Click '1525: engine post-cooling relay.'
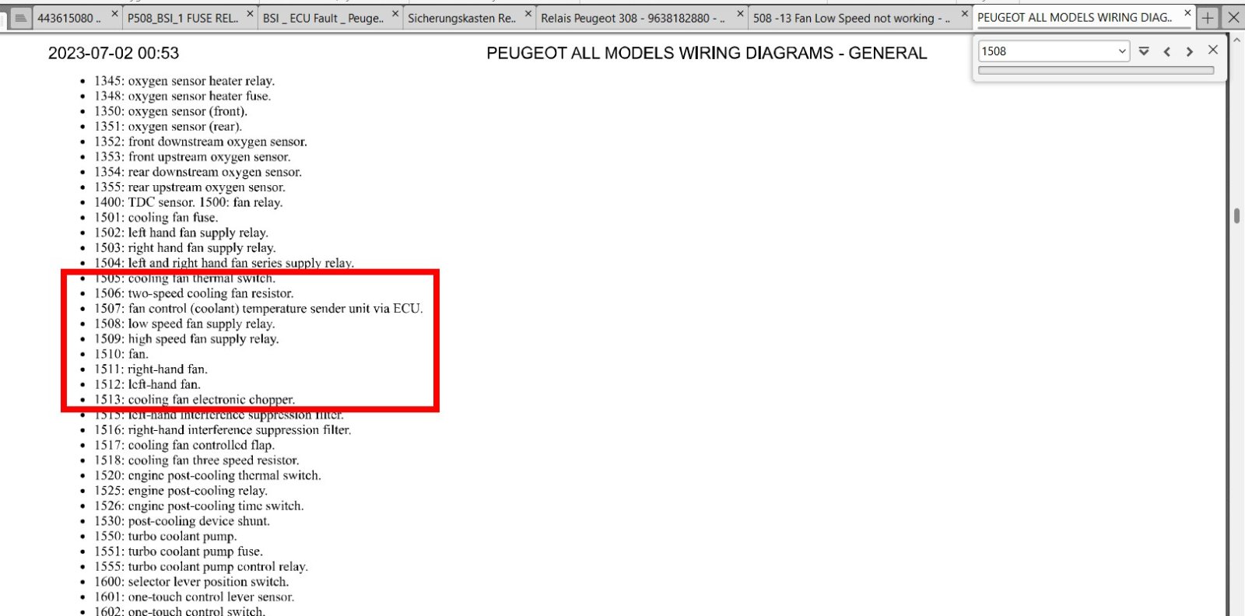The image size is (1245, 616). 181,491
